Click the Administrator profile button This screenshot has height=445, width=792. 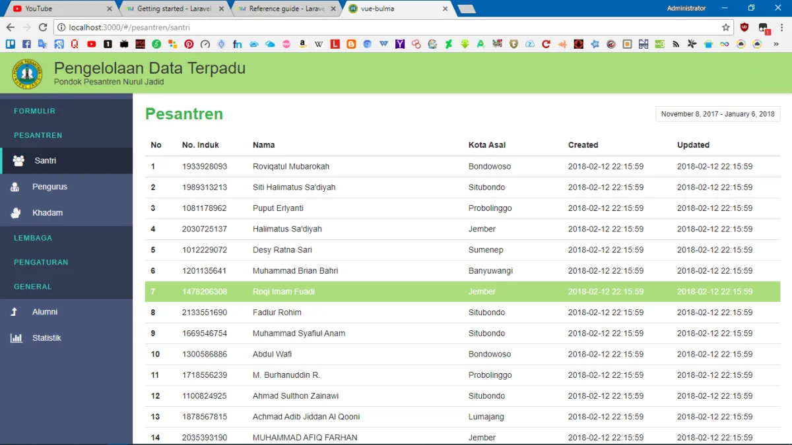click(x=686, y=9)
